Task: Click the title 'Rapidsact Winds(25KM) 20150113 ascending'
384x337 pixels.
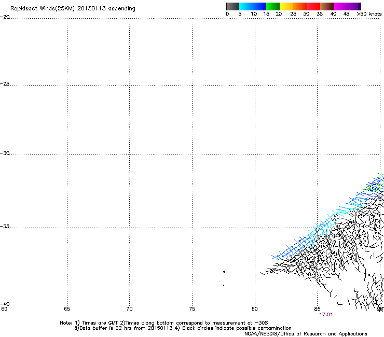Action: point(73,9)
